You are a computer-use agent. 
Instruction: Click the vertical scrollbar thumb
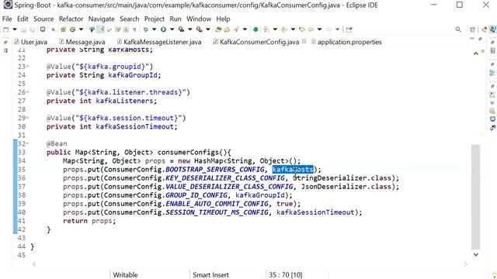click(x=476, y=197)
